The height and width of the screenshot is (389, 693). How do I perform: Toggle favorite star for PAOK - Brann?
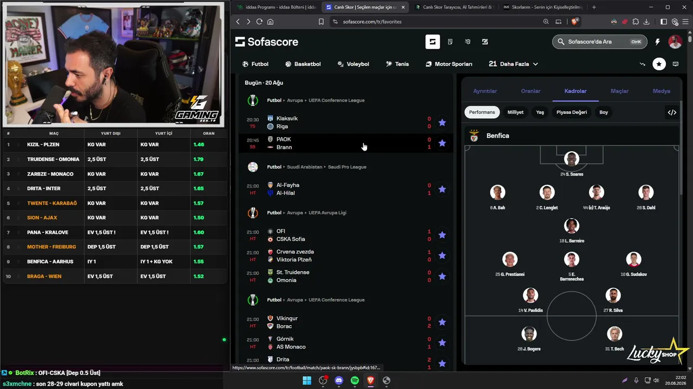(442, 143)
